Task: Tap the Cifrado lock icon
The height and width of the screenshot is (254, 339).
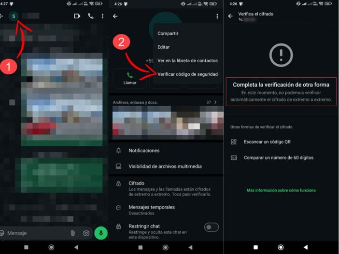Action: pyautogui.click(x=118, y=184)
